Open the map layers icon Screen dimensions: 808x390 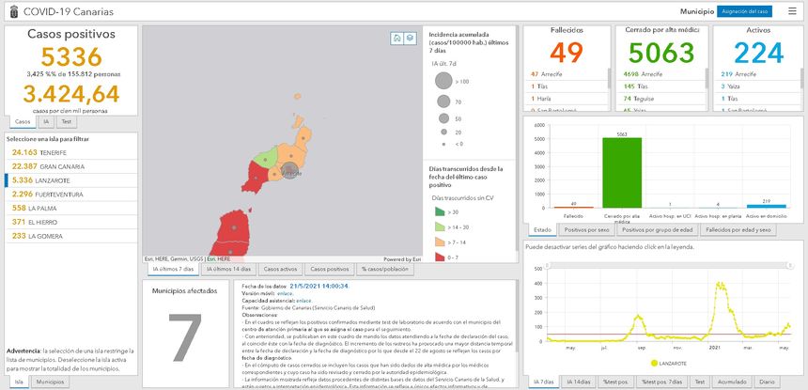click(410, 38)
